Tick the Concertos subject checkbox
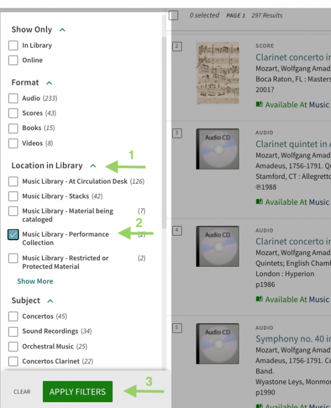The width and height of the screenshot is (331, 408). pos(14,316)
